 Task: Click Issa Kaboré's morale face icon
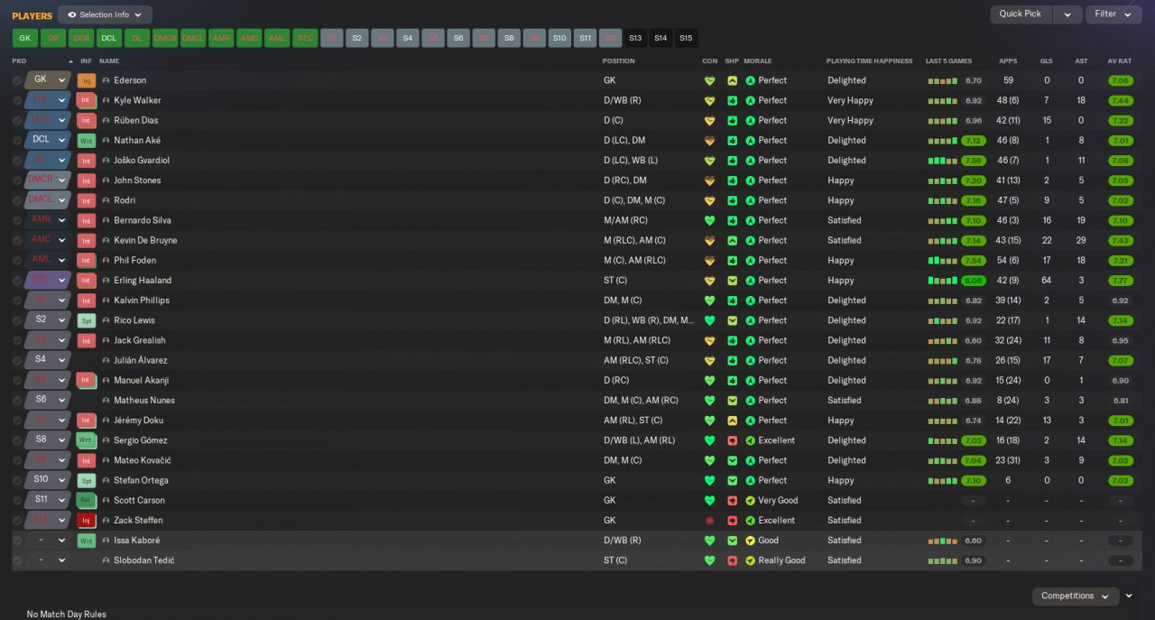click(x=750, y=541)
